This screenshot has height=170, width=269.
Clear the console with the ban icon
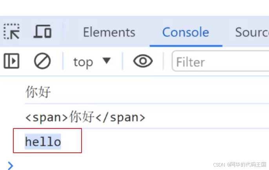[x=42, y=61]
